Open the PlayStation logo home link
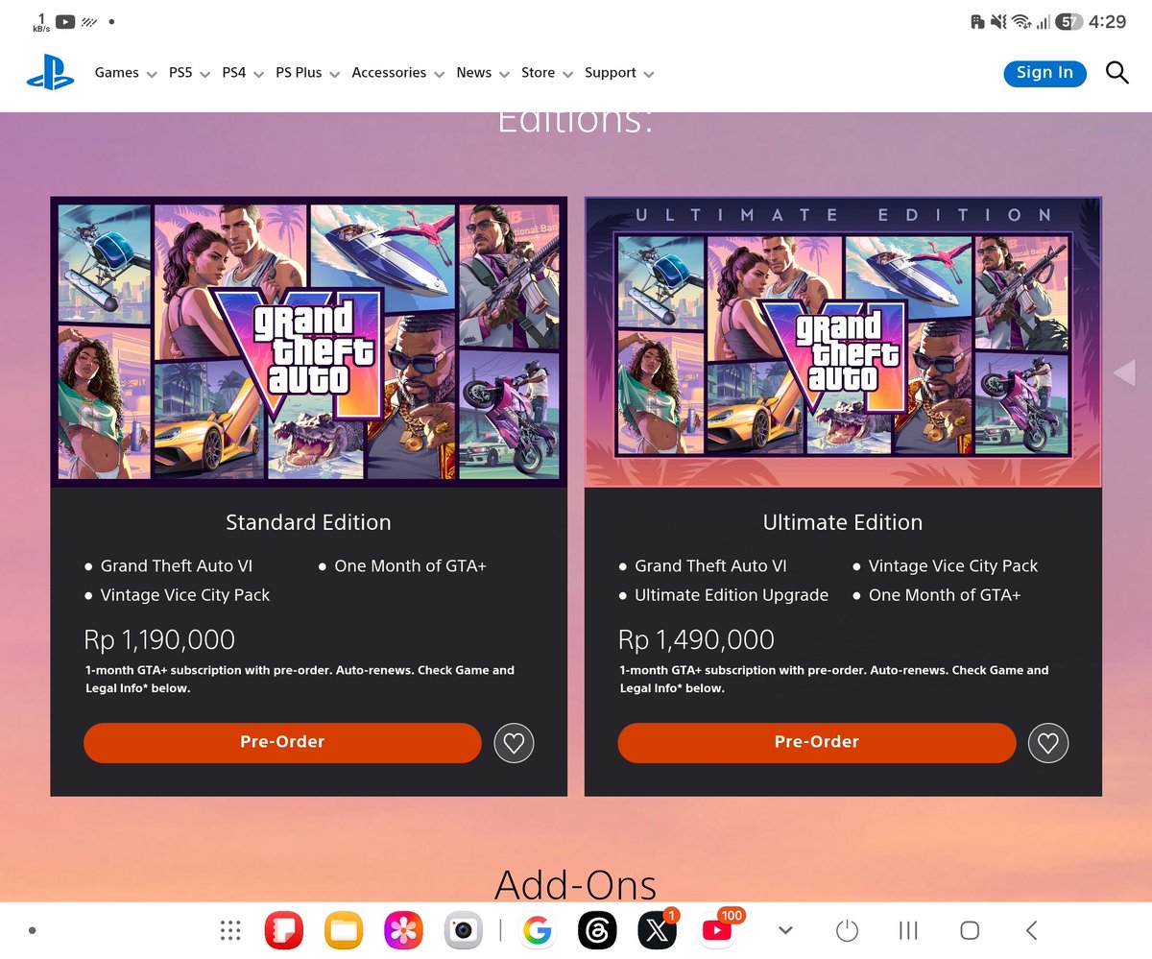 tap(50, 72)
